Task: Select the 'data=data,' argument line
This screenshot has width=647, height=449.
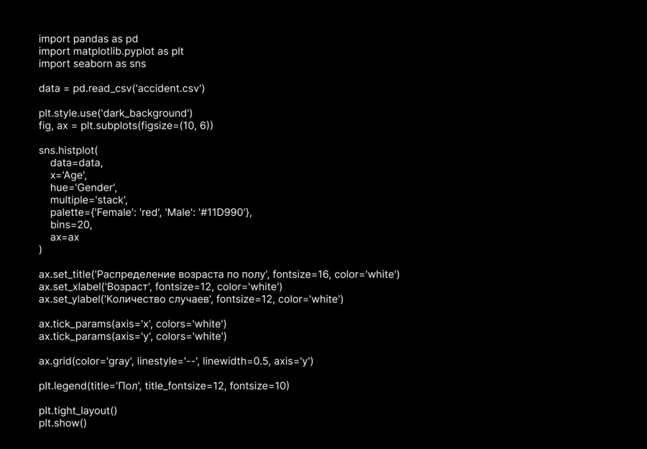Action: [x=76, y=163]
